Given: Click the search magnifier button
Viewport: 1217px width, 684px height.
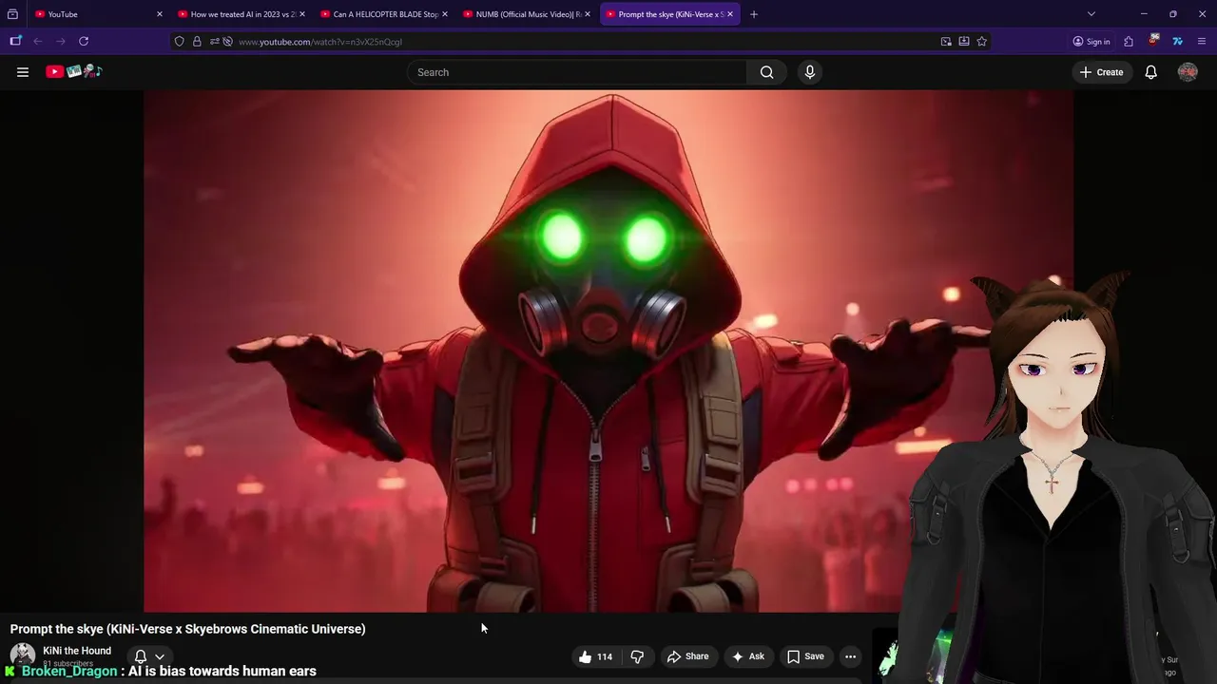Looking at the screenshot, I should [766, 72].
